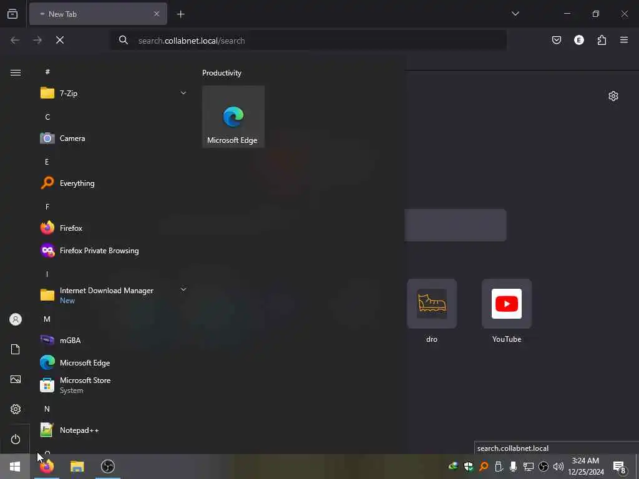Click the browser forward arrow

(37, 40)
